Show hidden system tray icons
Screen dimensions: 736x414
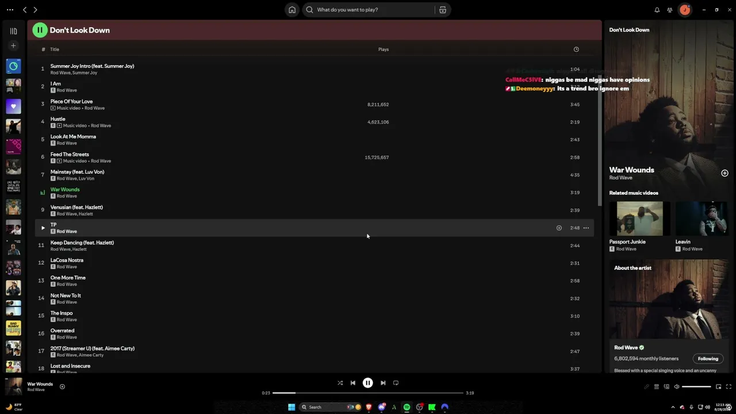click(673, 407)
